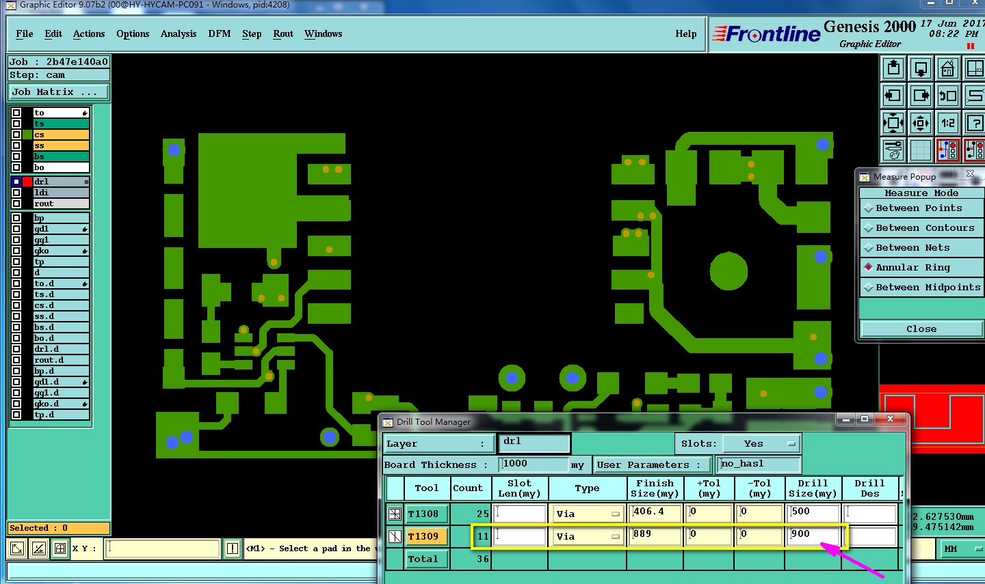The width and height of the screenshot is (985, 584).
Task: Open the wrench and palette settings icon
Action: (893, 150)
